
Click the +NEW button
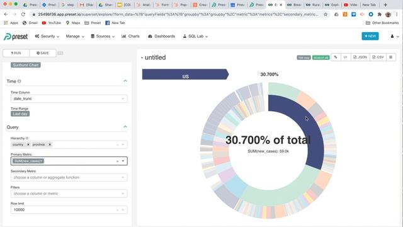tap(370, 37)
